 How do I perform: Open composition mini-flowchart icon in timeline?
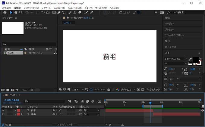[70, 101]
